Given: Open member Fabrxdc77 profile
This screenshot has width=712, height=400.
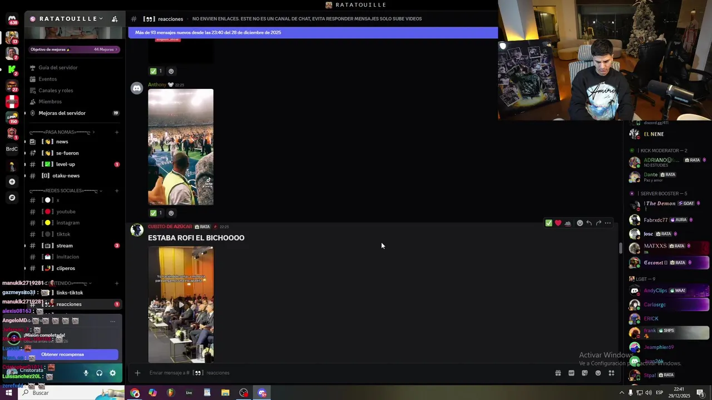Looking at the screenshot, I should 669,220.
